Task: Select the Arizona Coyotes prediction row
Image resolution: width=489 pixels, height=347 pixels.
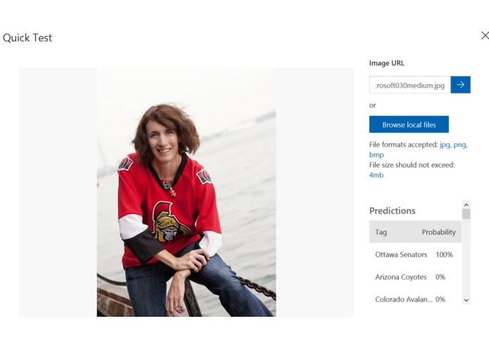Action: (x=415, y=277)
